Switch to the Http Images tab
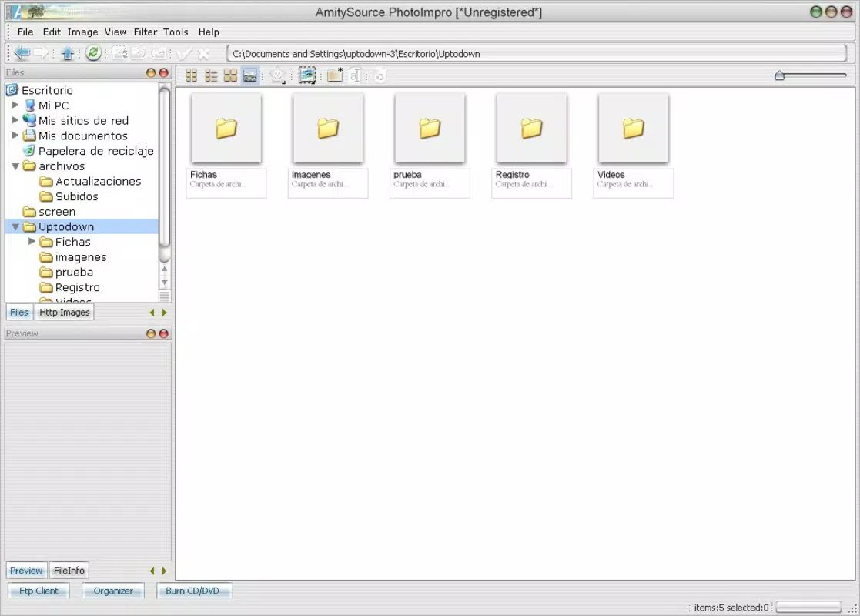This screenshot has height=616, width=860. coord(64,312)
